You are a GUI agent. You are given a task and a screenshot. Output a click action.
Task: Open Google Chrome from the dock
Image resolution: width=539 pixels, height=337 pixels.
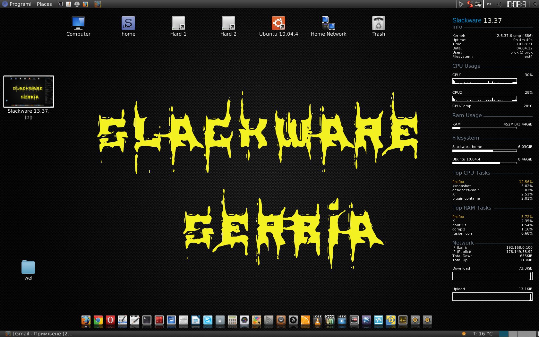pyautogui.click(x=98, y=320)
